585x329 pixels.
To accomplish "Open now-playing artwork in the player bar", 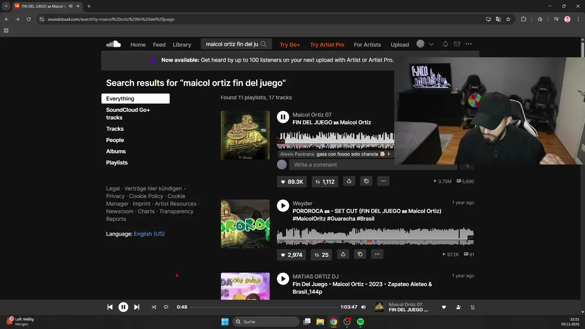I will point(379,307).
